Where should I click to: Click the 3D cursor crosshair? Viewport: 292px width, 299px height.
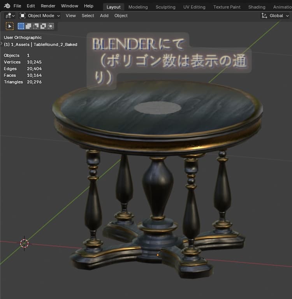tap(25, 243)
